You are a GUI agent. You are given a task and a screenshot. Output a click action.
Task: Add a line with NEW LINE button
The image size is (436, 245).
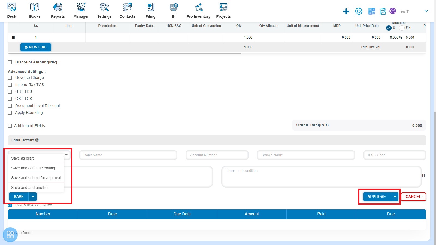[36, 47]
